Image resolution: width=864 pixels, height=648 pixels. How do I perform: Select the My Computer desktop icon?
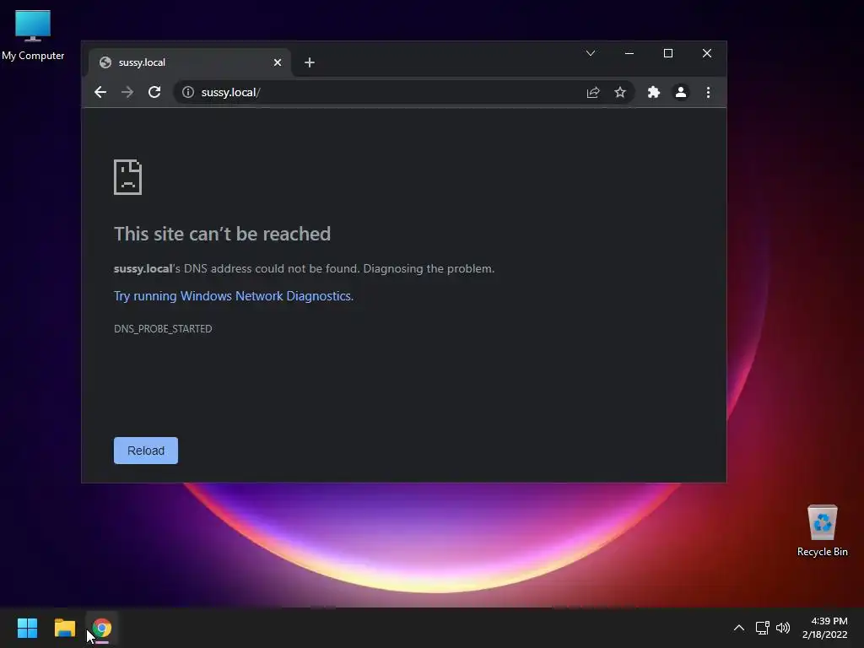[33, 35]
